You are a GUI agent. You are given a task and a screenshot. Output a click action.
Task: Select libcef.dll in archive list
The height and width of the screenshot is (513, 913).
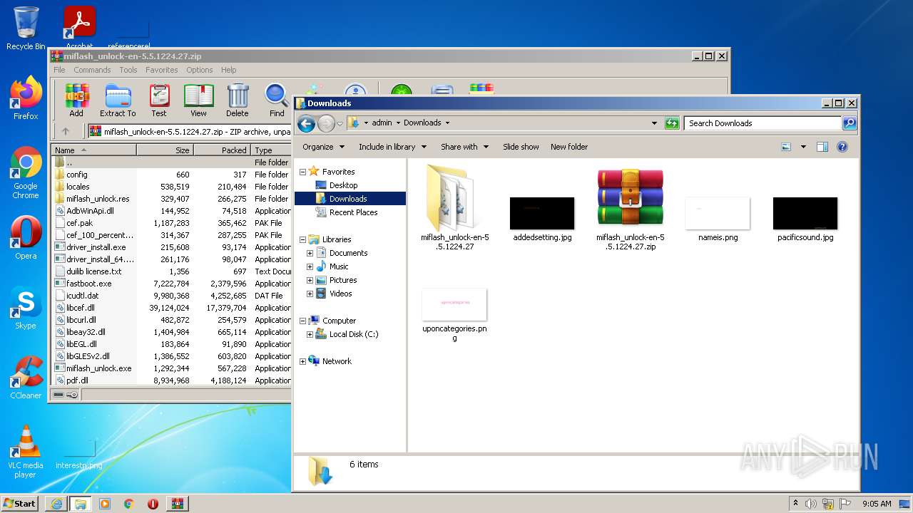tap(81, 308)
